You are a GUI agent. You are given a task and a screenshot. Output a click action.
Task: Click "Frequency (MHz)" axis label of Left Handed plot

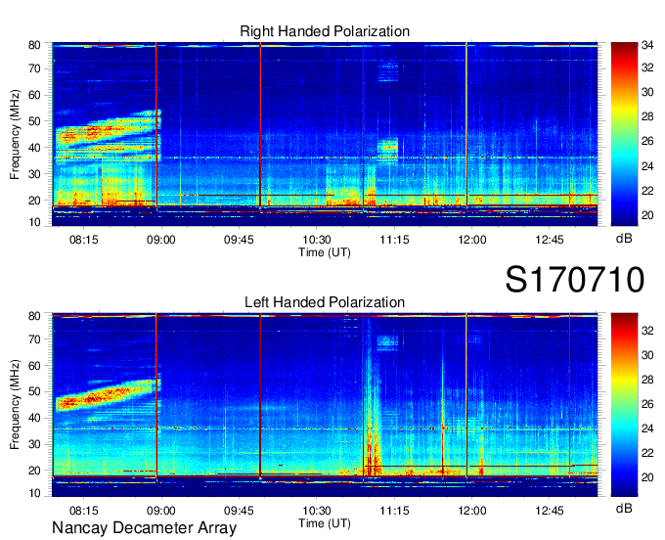15,405
